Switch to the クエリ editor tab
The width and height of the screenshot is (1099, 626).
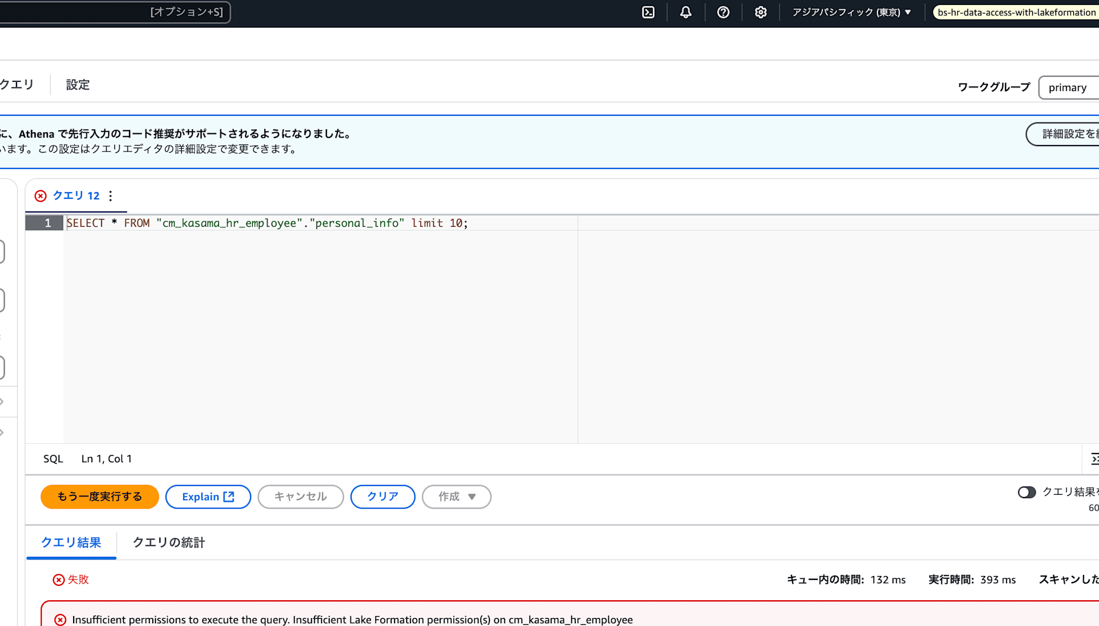[x=17, y=85]
